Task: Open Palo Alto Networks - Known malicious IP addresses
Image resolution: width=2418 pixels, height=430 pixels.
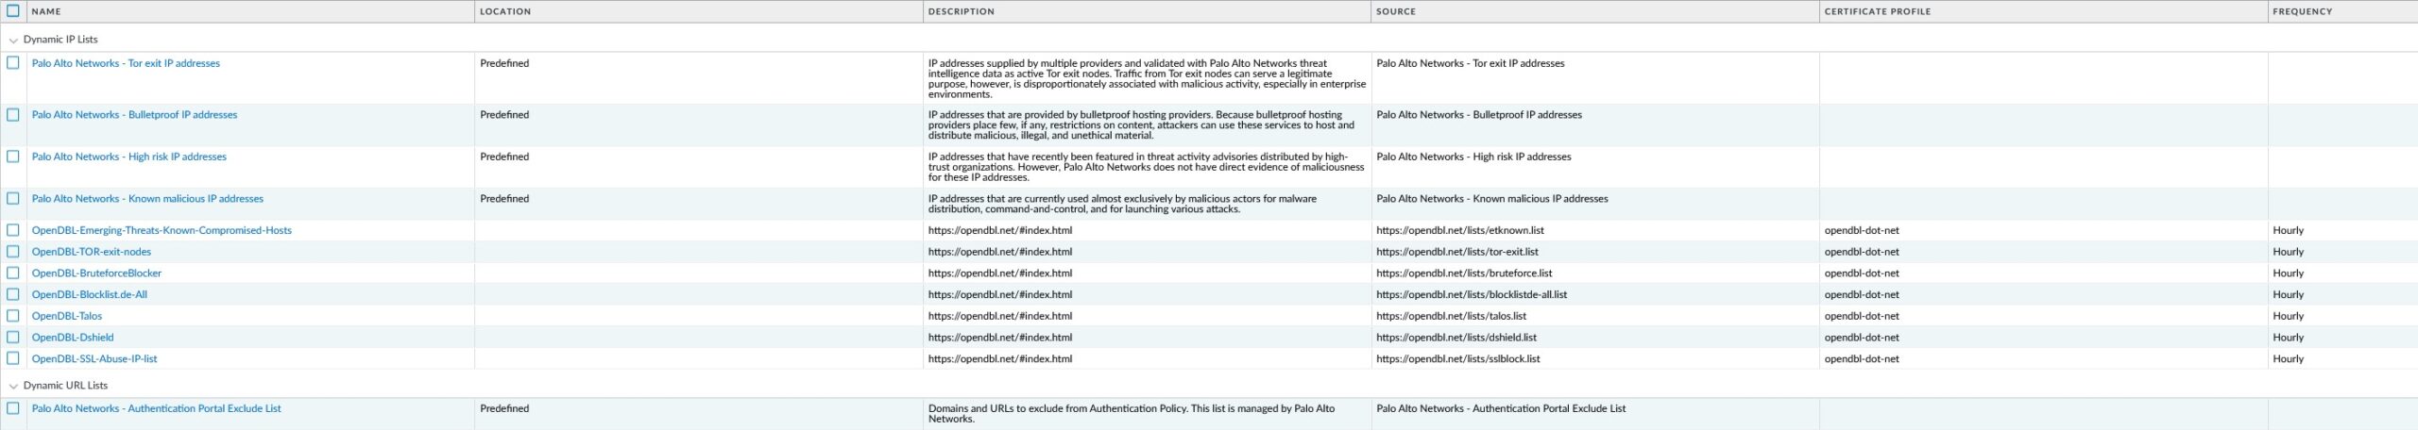Action: tap(147, 199)
